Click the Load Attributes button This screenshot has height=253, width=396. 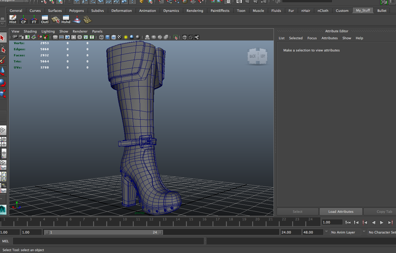point(341,212)
